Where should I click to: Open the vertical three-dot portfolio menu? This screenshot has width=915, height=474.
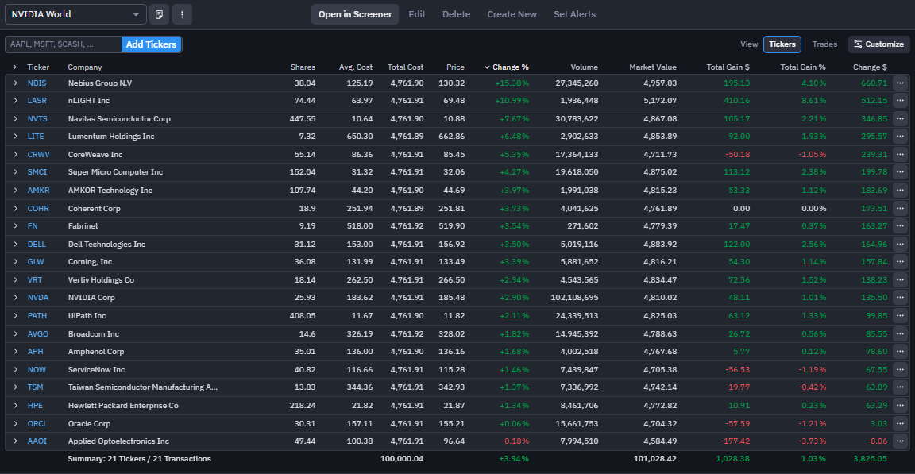coord(183,14)
